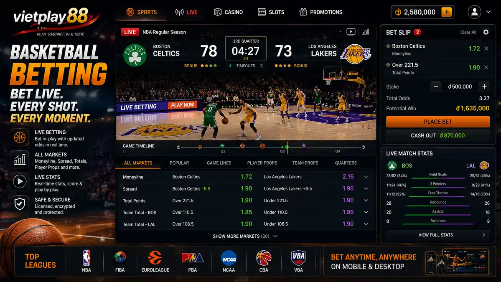Open the mobile & desktop promo banner
The width and height of the screenshot is (501, 282).
(409, 262)
